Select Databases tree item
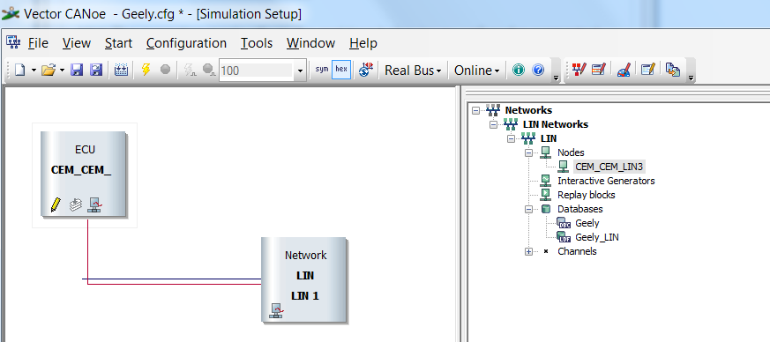The image size is (770, 342). (x=580, y=209)
